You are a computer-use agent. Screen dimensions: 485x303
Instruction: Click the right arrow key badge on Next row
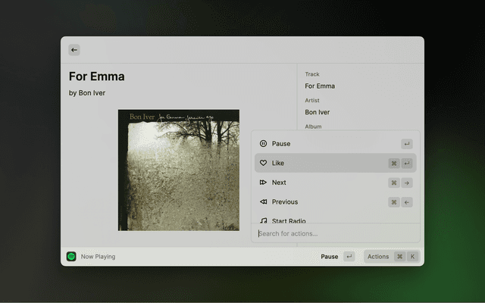tap(407, 183)
